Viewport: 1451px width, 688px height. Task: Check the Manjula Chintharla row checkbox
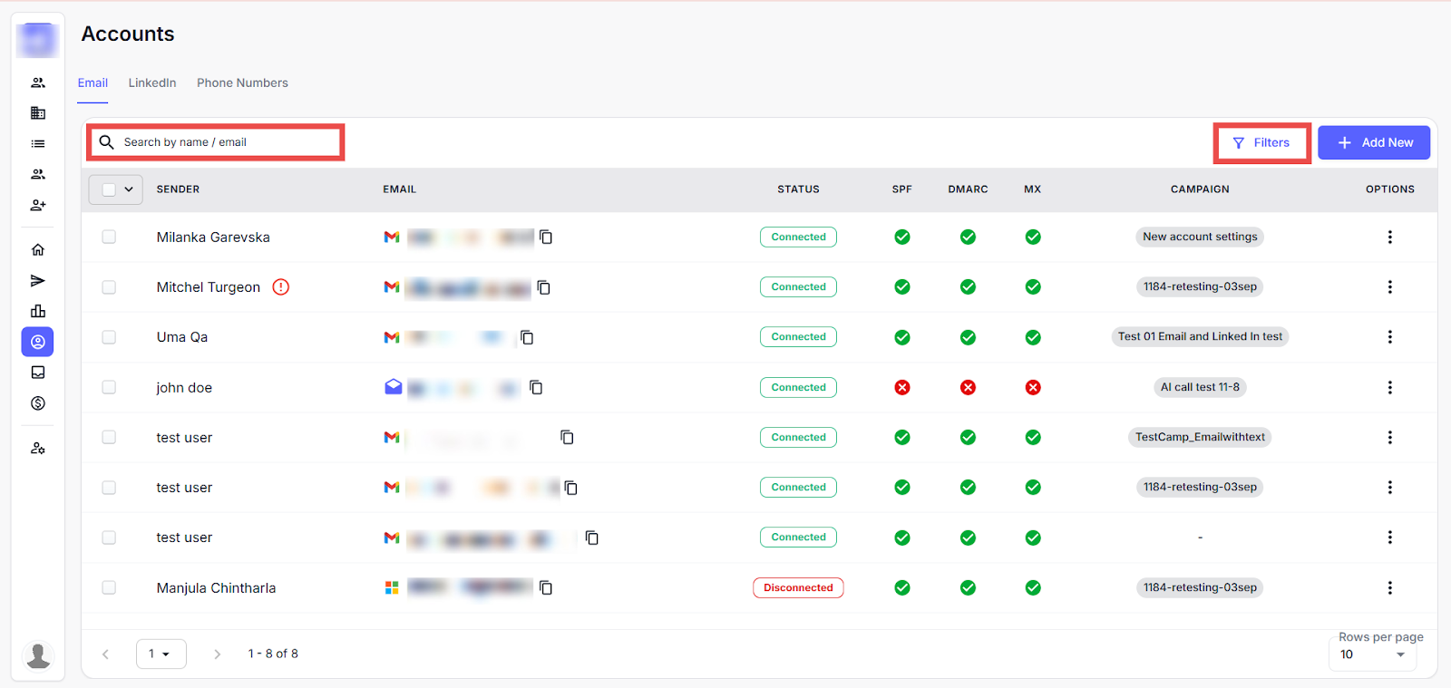click(x=109, y=588)
